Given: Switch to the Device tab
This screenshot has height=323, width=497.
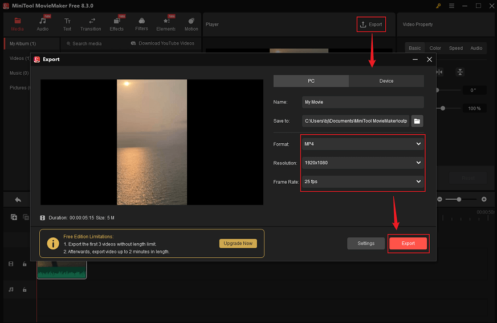Looking at the screenshot, I should tap(386, 81).
